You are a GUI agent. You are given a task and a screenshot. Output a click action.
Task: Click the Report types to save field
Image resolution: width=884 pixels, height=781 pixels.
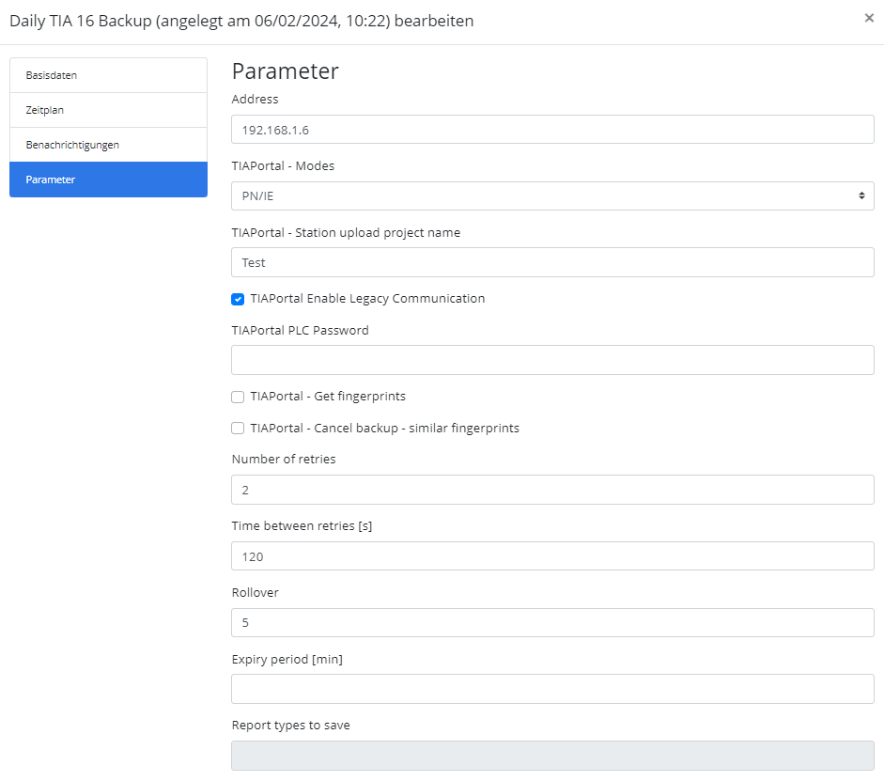(x=552, y=756)
